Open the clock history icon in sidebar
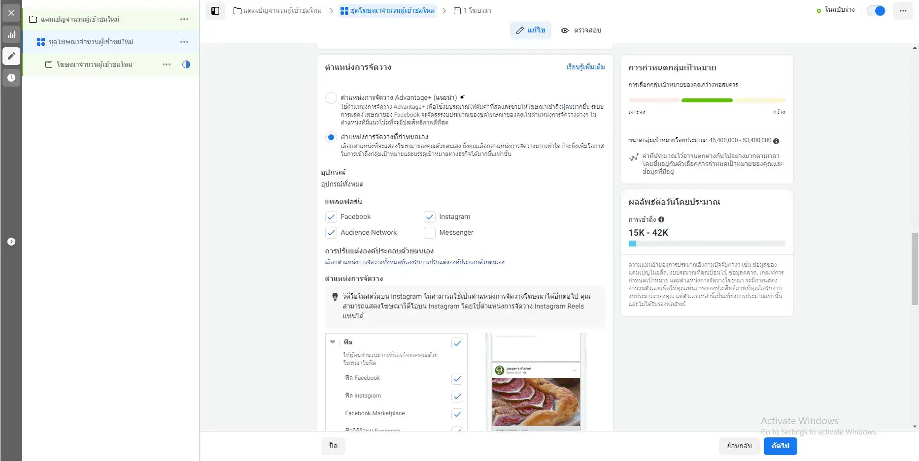 11,78
